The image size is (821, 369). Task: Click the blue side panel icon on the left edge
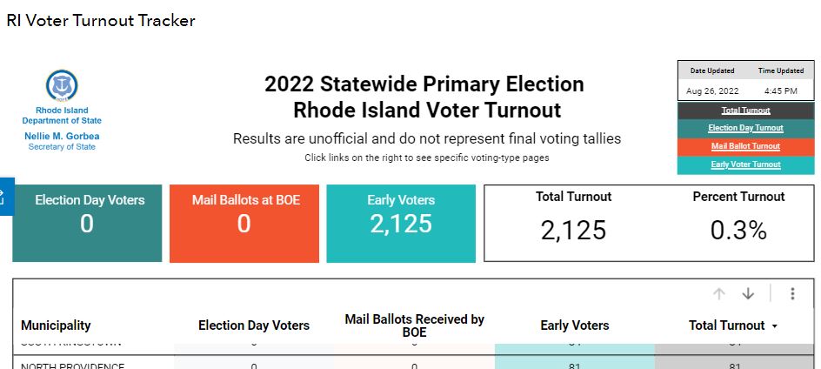(x=5, y=196)
